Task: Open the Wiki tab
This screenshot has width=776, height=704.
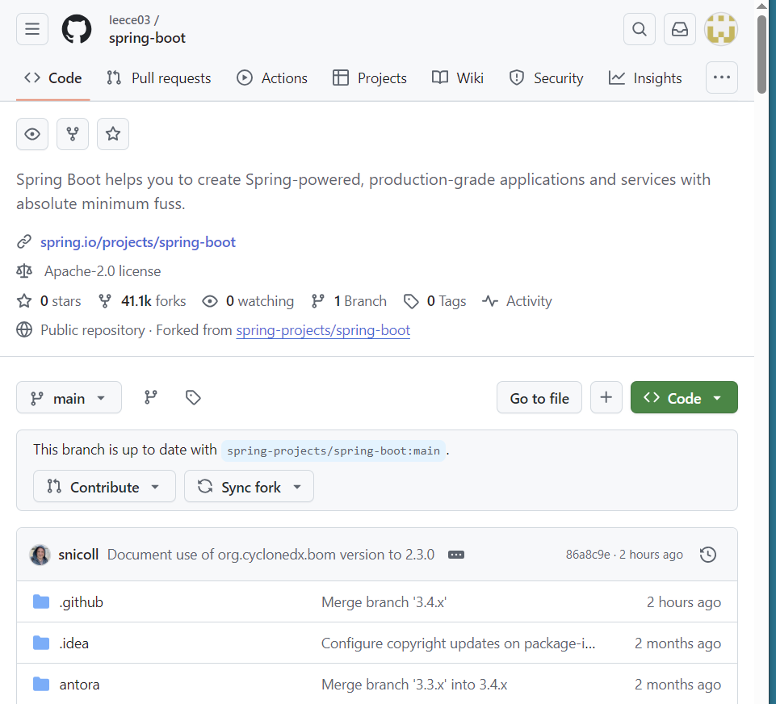Action: pyautogui.click(x=457, y=78)
